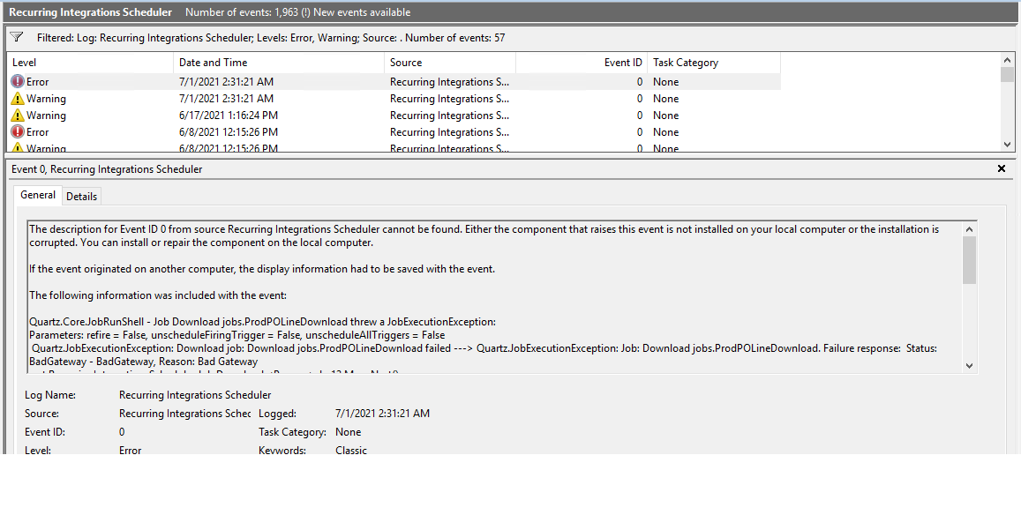This screenshot has height=515, width=1021.
Task: Sort events by the Level column header
Action: tap(88, 62)
